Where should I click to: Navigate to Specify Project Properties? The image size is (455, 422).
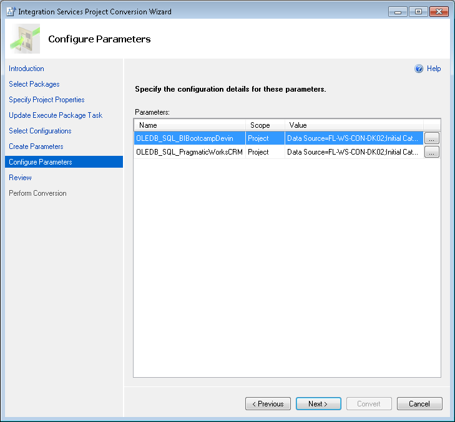(47, 100)
